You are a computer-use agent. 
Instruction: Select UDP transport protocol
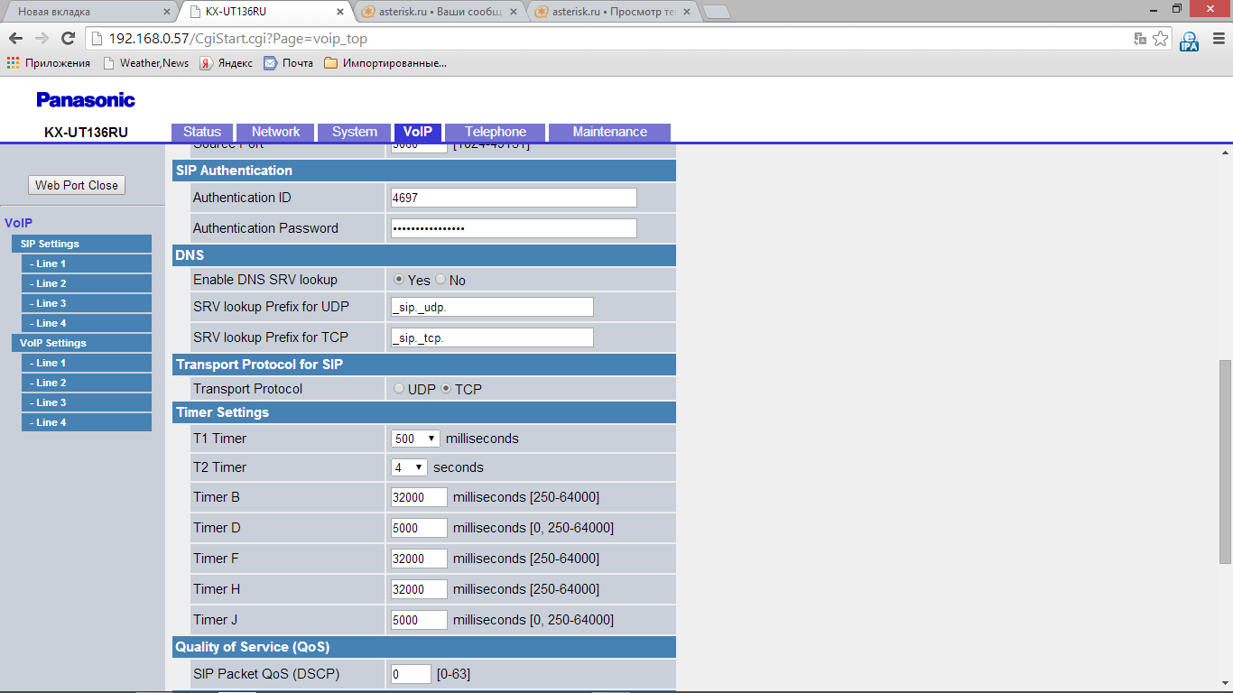pos(399,389)
